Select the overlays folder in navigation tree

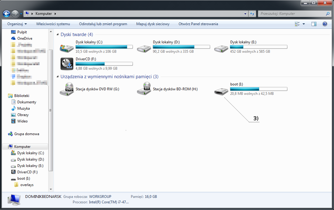[27, 185]
